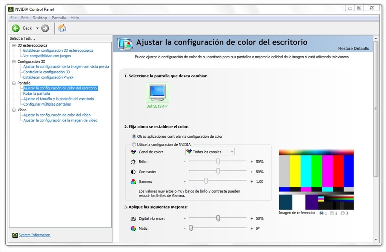Viewport: 386px width, 252px height.
Task: Click the Contraste half-circle icon
Action: click(x=133, y=172)
